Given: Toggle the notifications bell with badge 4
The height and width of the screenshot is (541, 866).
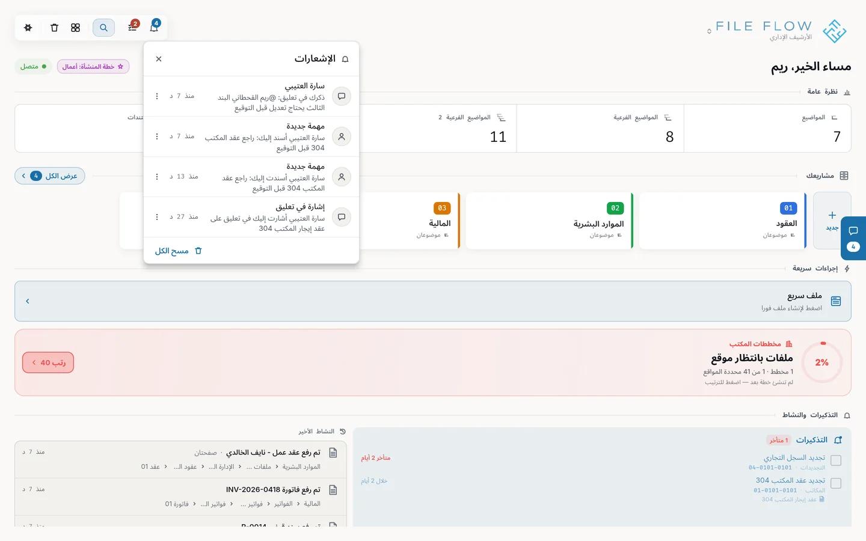Looking at the screenshot, I should (154, 27).
